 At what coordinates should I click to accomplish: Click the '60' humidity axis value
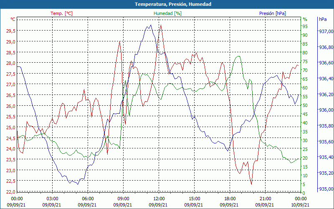pyautogui.click(x=305, y=88)
